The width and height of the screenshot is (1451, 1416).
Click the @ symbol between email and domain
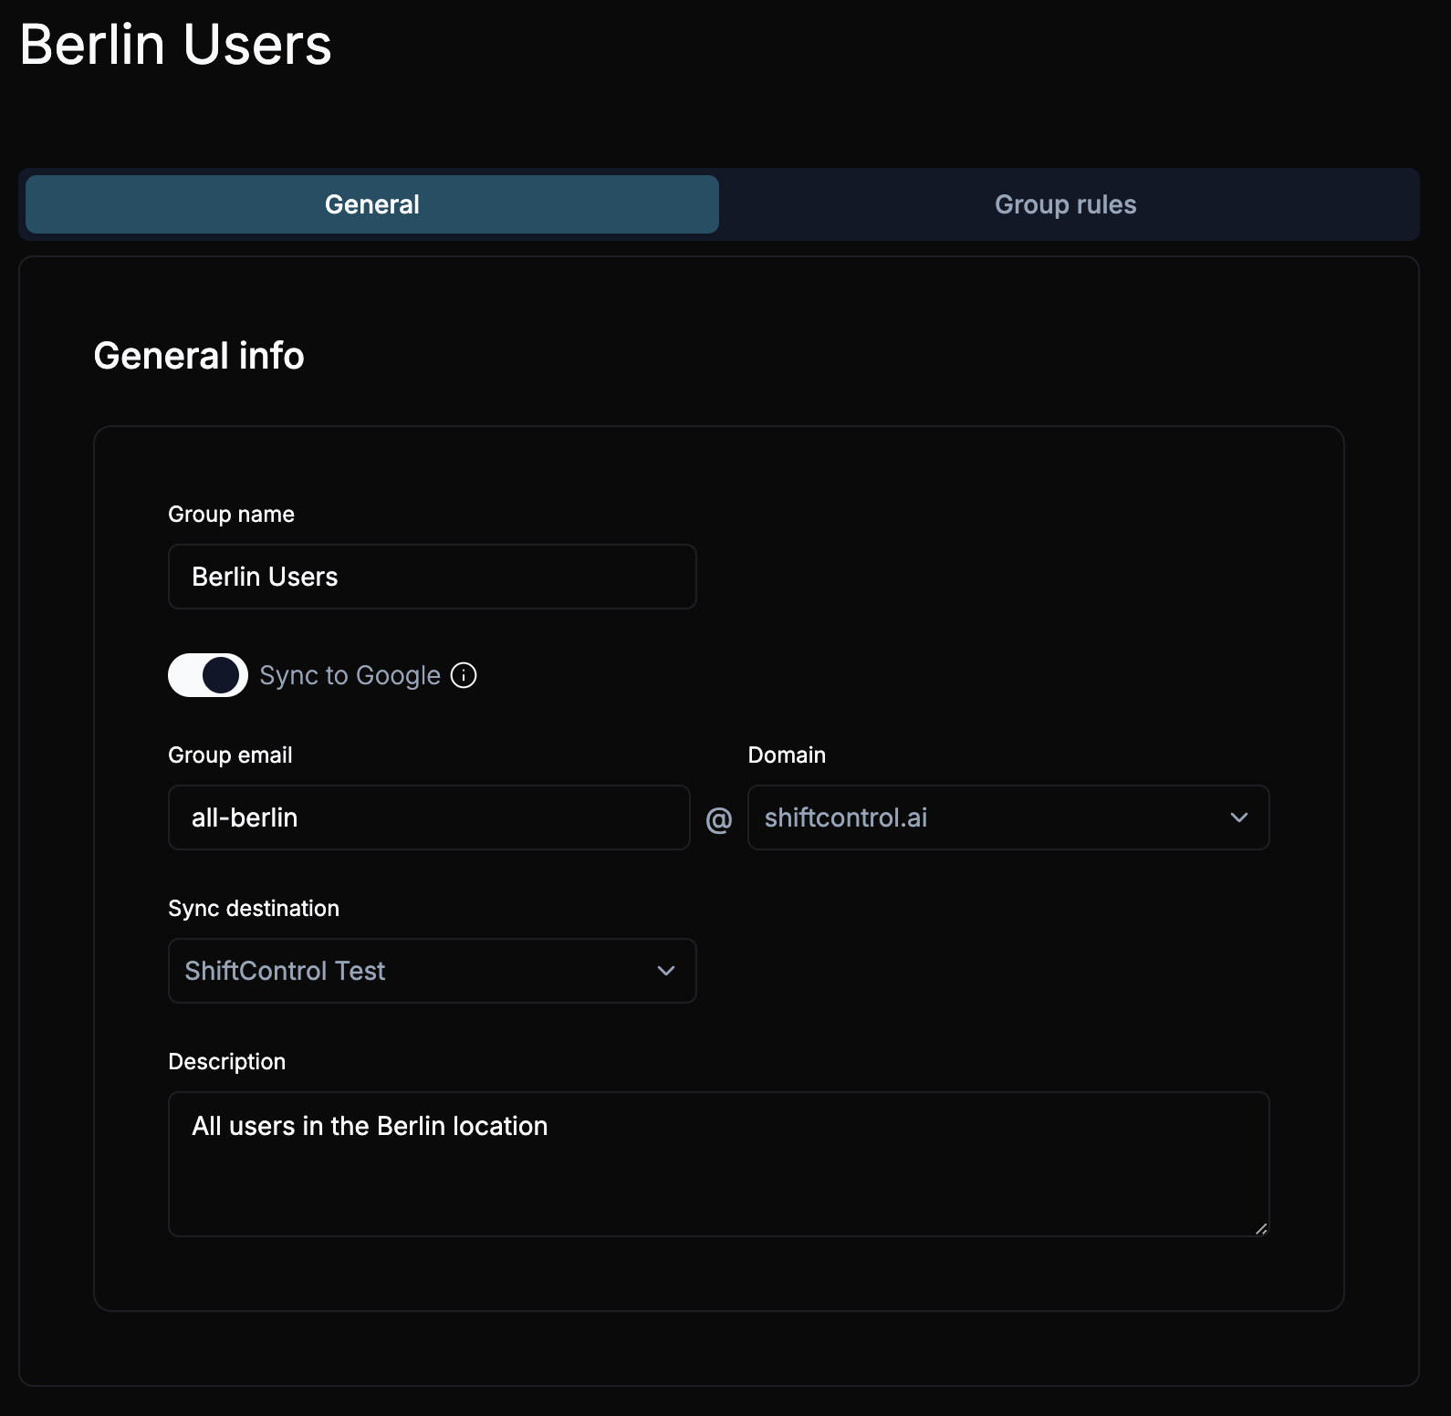point(719,819)
